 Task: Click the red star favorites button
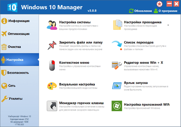click(x=160, y=4)
